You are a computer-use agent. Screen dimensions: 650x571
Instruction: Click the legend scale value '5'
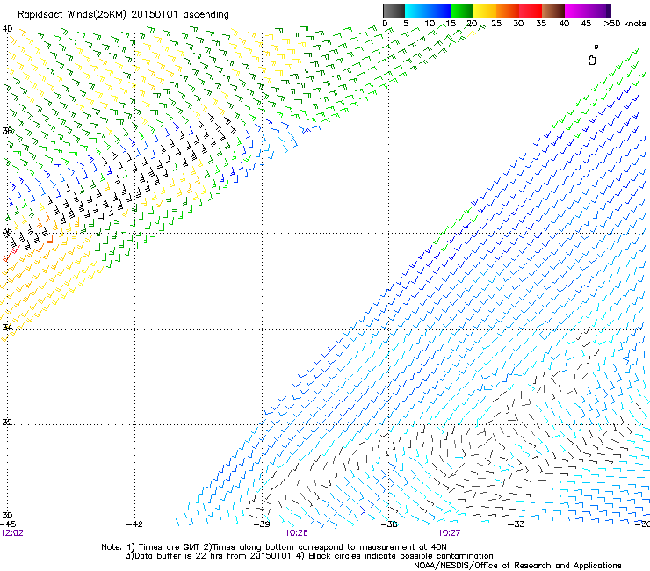tap(406, 24)
